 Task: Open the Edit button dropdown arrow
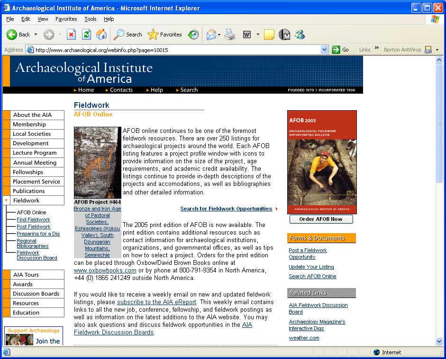pyautogui.click(x=258, y=35)
